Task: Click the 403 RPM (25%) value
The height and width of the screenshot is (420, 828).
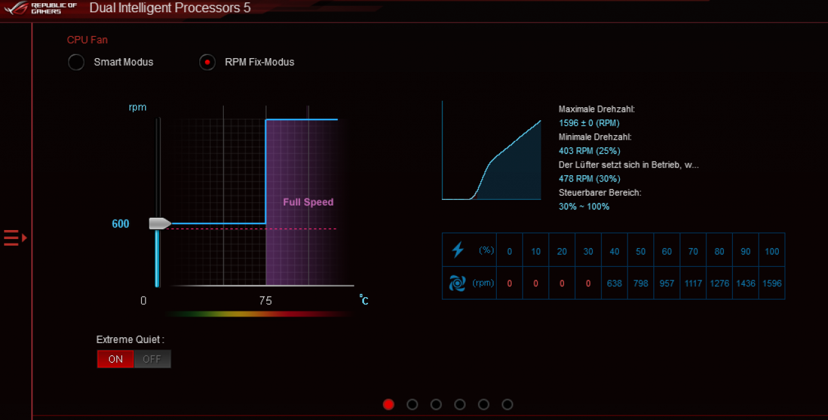Action: click(589, 151)
